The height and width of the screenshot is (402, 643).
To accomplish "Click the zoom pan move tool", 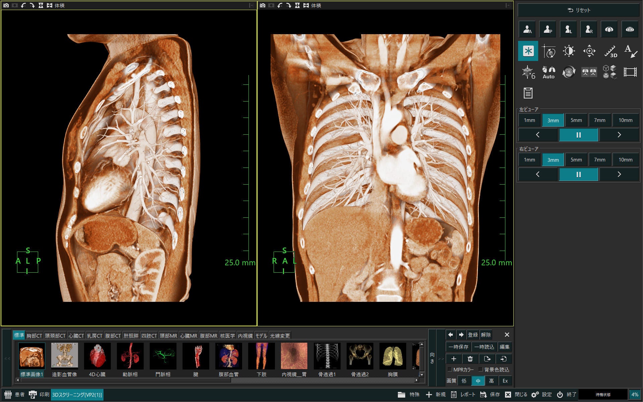I will click(x=589, y=51).
